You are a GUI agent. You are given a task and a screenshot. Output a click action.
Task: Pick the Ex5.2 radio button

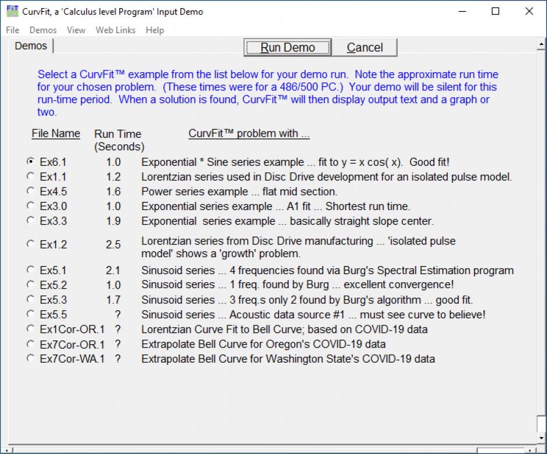pyautogui.click(x=31, y=285)
